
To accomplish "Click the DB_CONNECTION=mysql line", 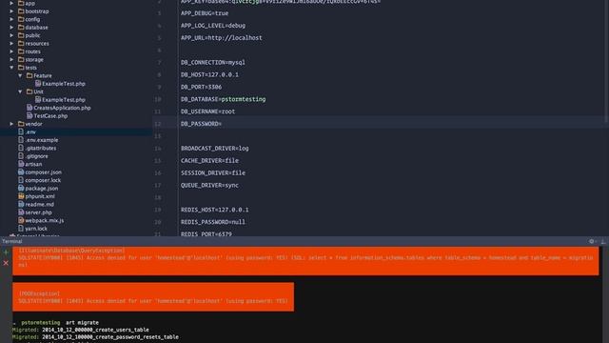I will pos(213,62).
